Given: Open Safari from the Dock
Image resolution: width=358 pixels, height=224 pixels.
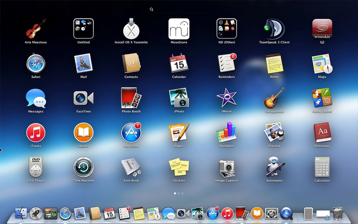Looking at the screenshot, I should click(65, 213).
